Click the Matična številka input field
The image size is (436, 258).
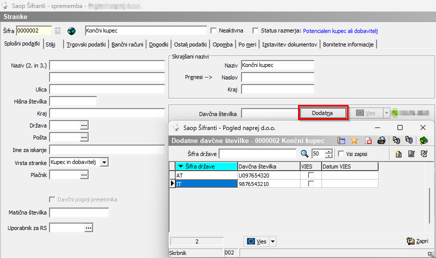79,212
